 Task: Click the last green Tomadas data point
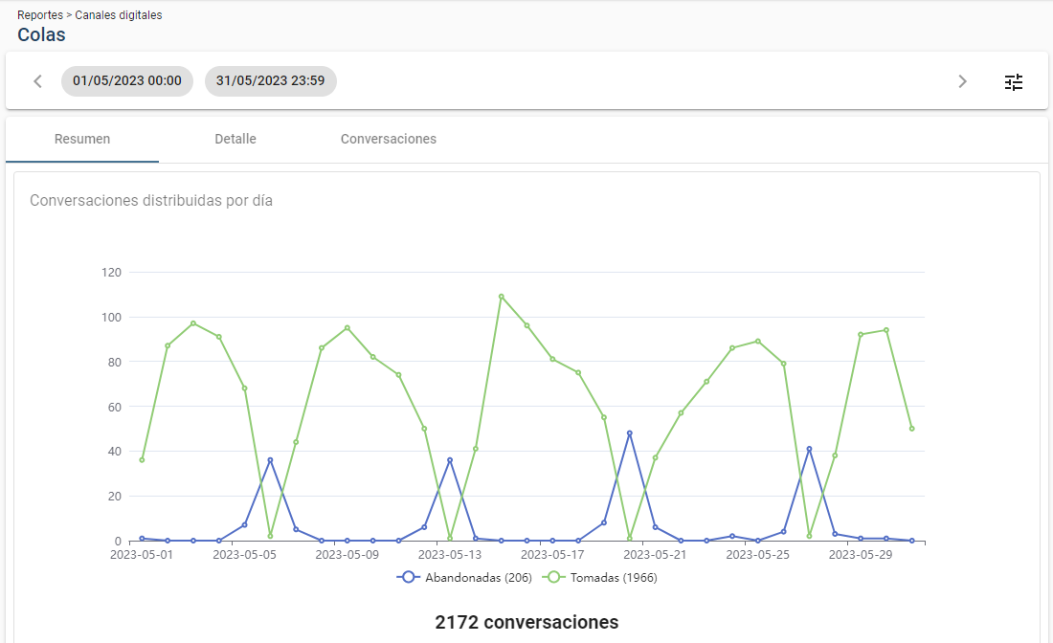coord(912,429)
